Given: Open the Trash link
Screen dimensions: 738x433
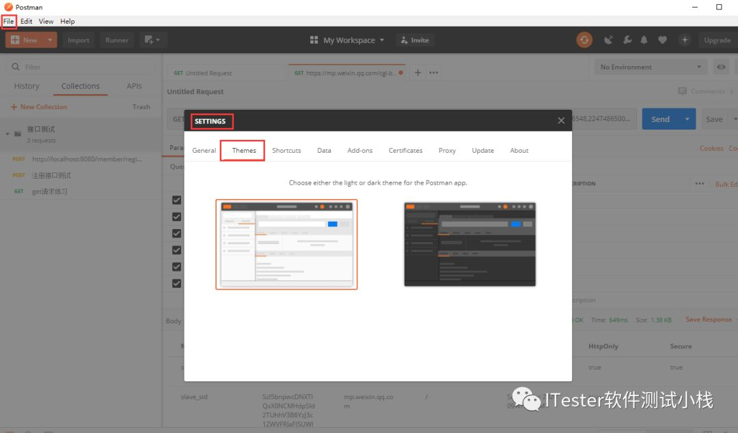Looking at the screenshot, I should click(141, 106).
